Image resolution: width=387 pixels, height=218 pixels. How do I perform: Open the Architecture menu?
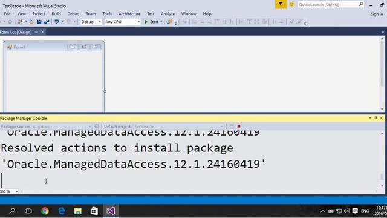click(x=129, y=13)
